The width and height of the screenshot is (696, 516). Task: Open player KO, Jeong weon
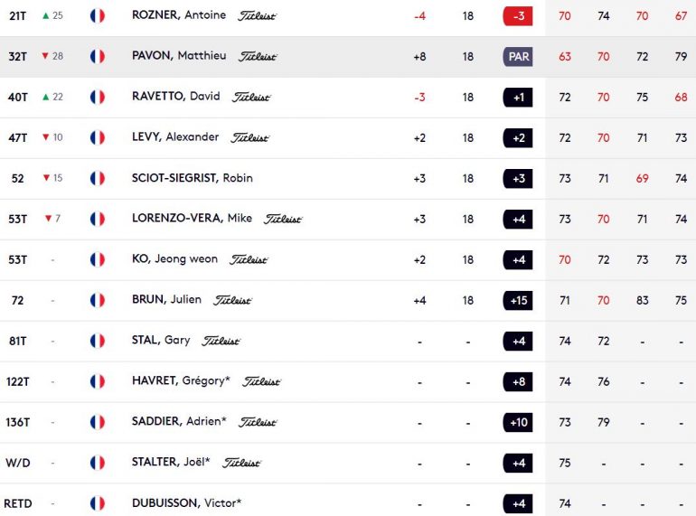pyautogui.click(x=174, y=259)
